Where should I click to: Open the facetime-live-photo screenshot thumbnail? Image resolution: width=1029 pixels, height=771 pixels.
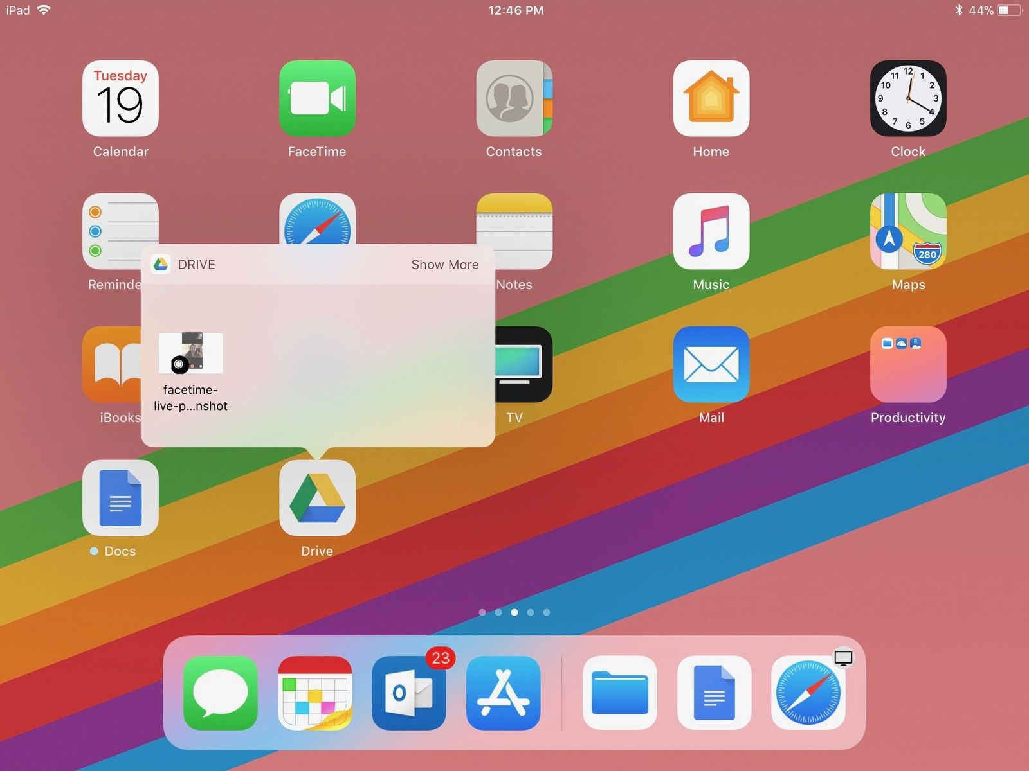191,353
